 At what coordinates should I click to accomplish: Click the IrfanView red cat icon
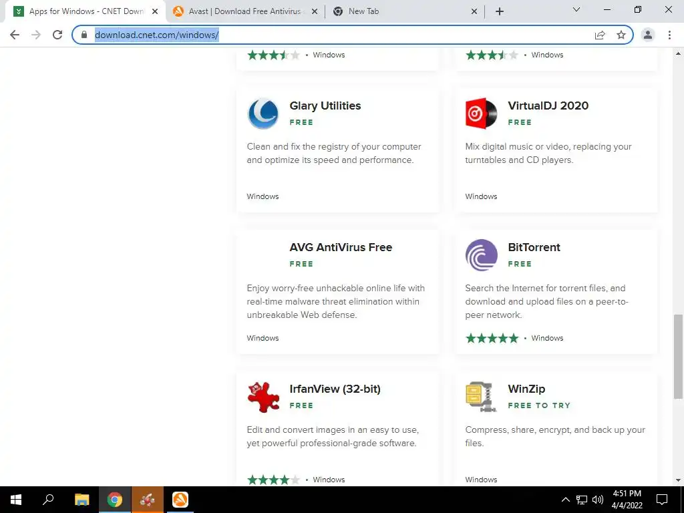click(x=263, y=397)
